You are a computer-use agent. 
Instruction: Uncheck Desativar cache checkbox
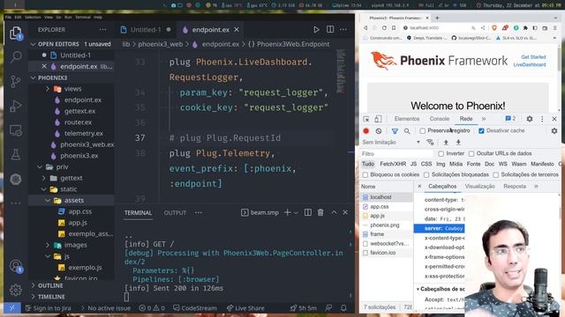481,131
